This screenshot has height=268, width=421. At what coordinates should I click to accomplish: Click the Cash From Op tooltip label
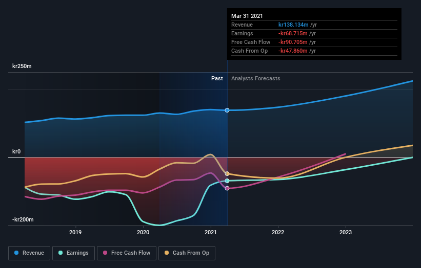(249, 51)
